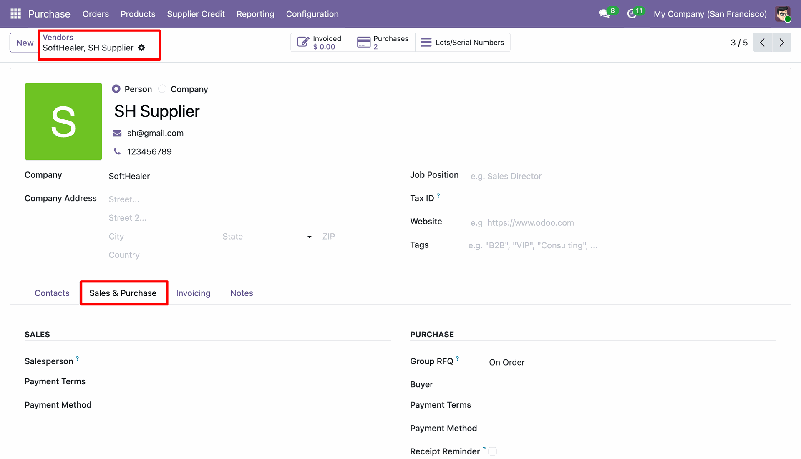Click the user avatar in top bar
The image size is (801, 459).
pos(783,14)
